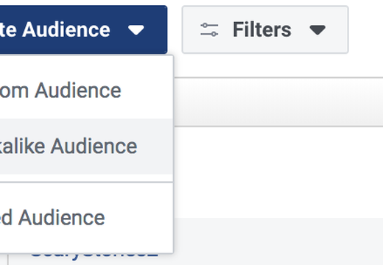Collapse the Create Audience dropdown button
The image size is (383, 265).
83,29
